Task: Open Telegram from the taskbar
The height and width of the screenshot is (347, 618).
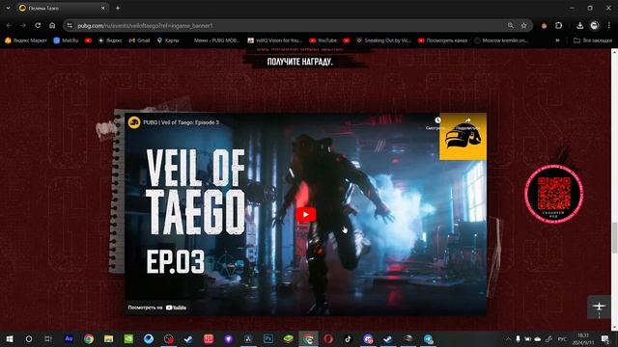Action: pos(429,338)
